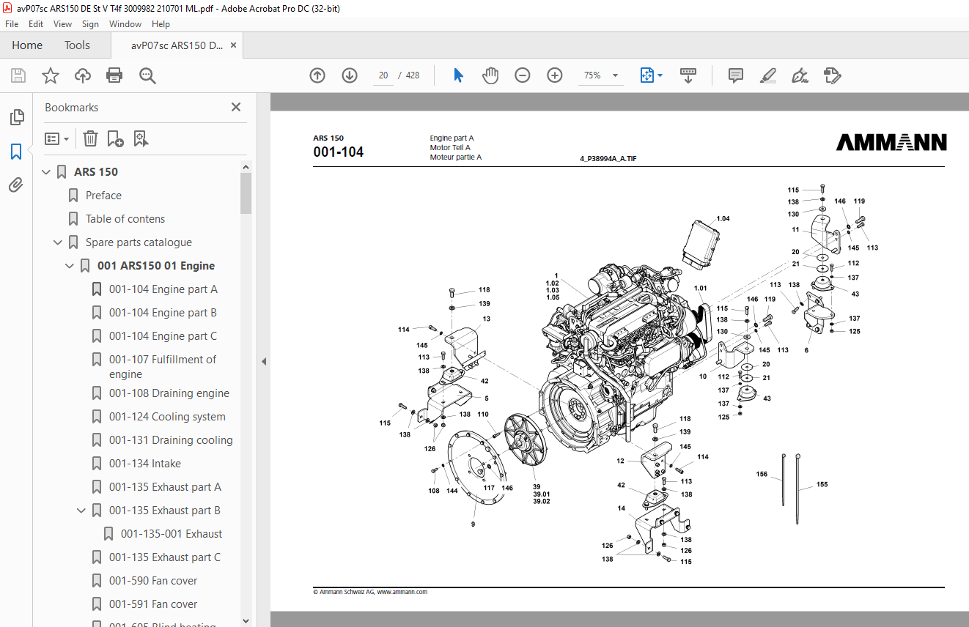Open the File menu
Viewport: 969px width, 627px height.
click(x=12, y=24)
